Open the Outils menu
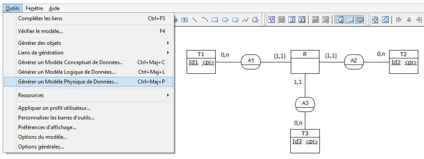Viewport: 424px width, 159px height. click(x=13, y=8)
